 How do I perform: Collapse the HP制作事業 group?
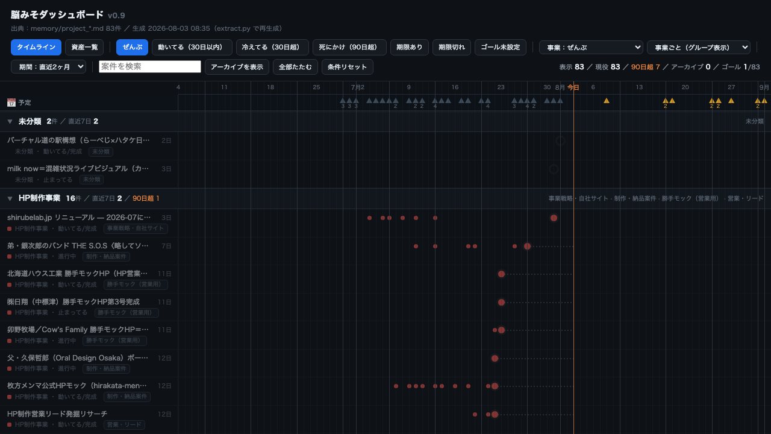point(10,198)
